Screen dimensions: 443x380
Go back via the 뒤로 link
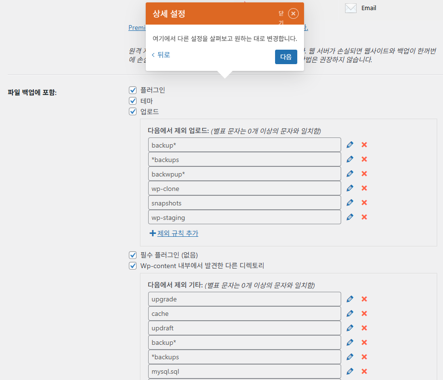point(160,54)
